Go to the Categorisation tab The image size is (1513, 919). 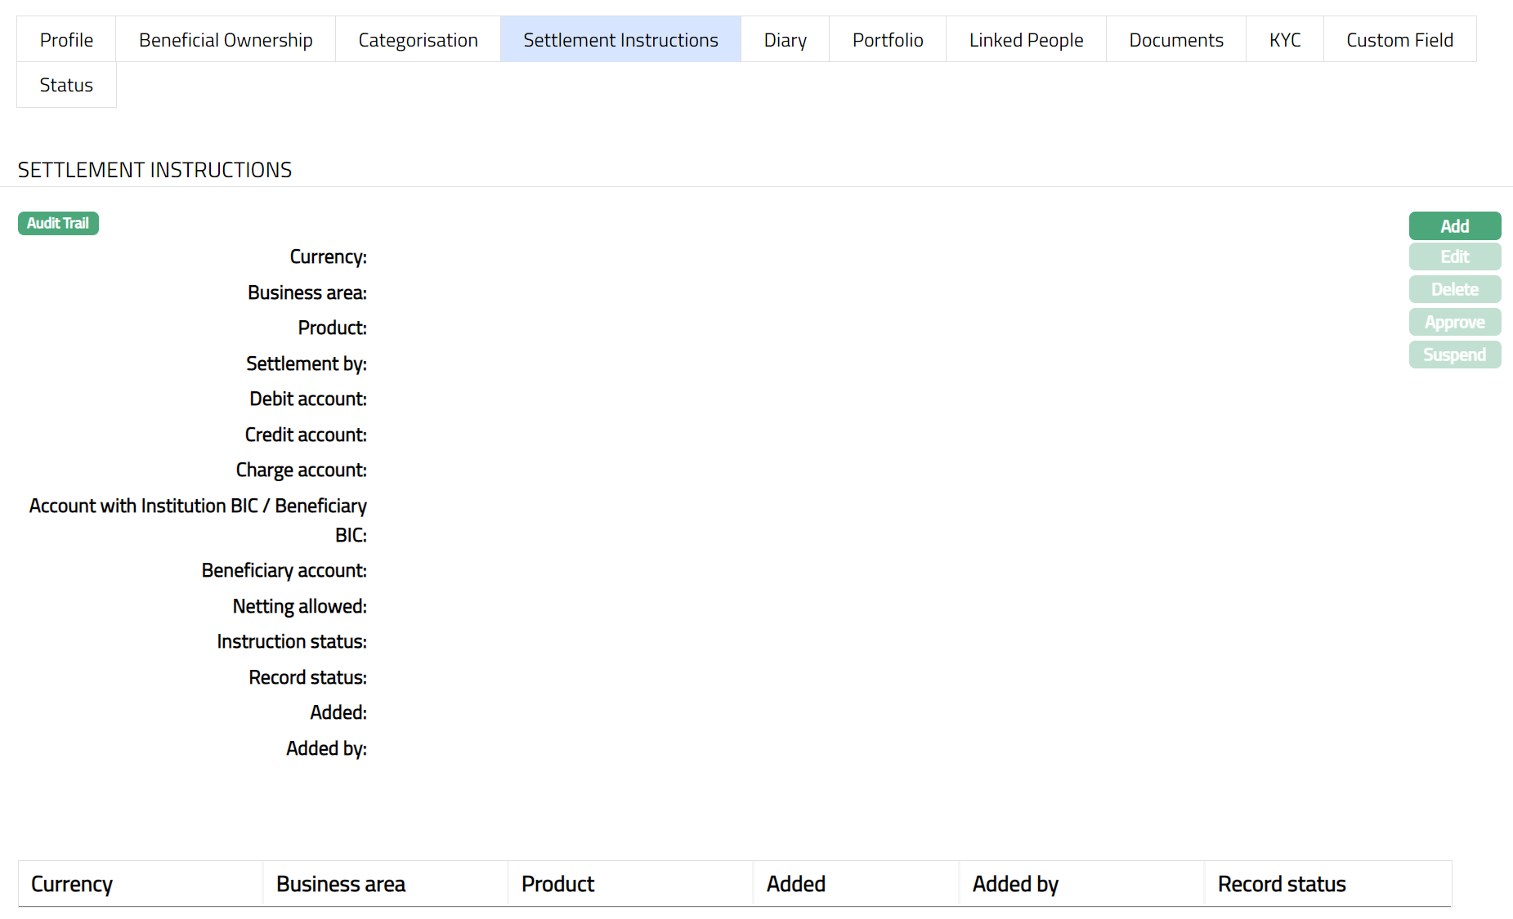pos(418,40)
